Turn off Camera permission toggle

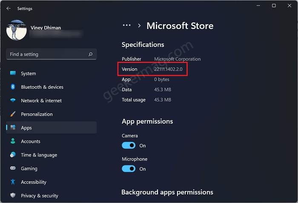pos(129,145)
